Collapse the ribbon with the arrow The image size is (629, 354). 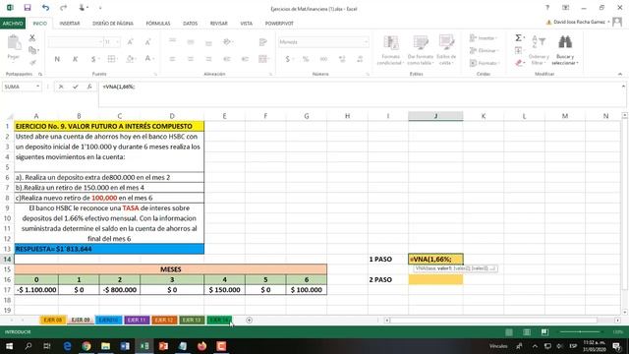point(620,74)
